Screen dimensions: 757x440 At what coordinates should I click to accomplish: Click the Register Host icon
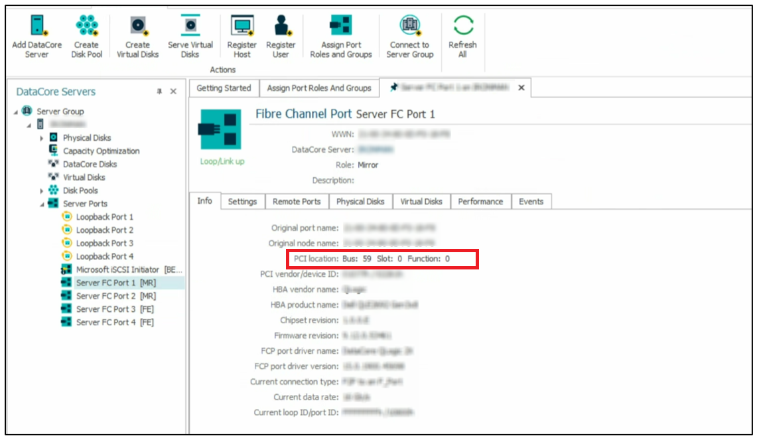[x=242, y=26]
